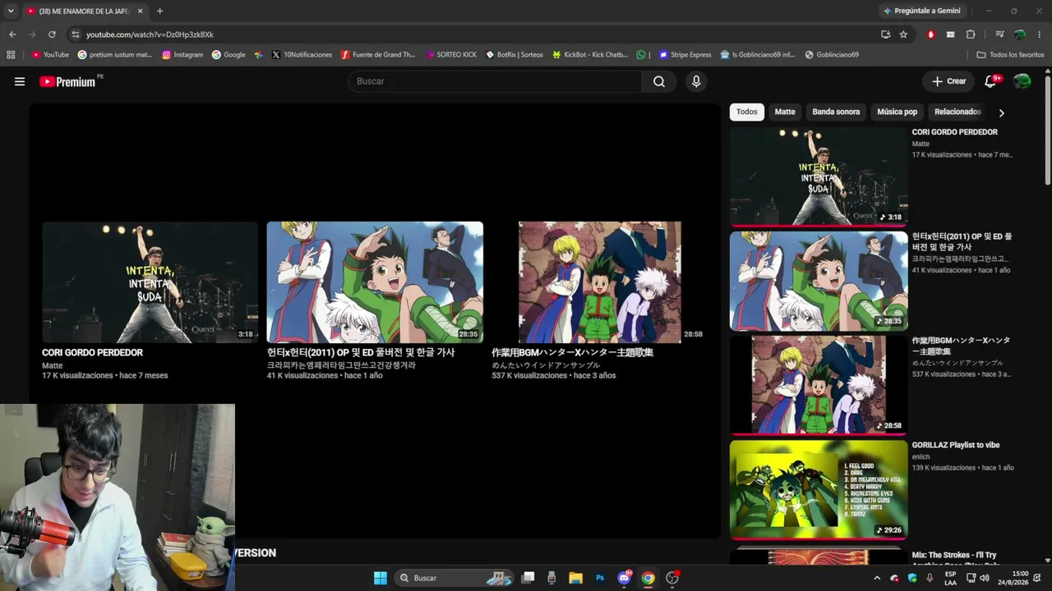Image resolution: width=1052 pixels, height=591 pixels.
Task: Select the Todos filter chip
Action: [747, 112]
